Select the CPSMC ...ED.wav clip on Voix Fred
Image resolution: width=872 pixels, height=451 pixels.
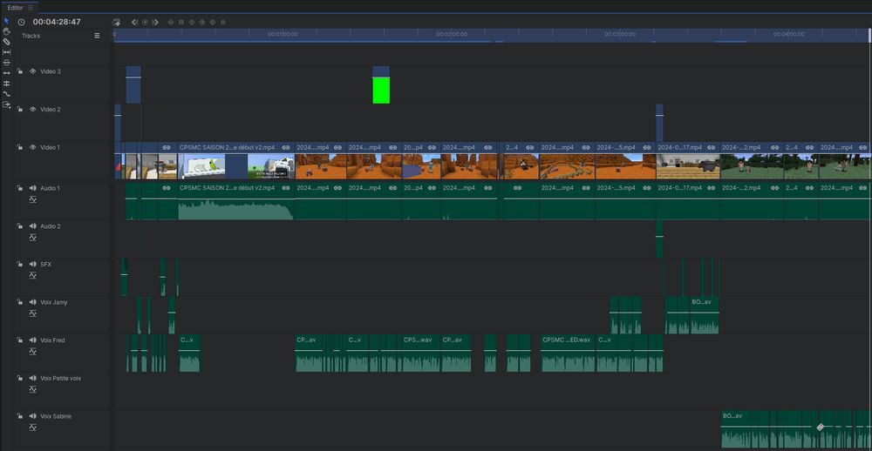[568, 353]
